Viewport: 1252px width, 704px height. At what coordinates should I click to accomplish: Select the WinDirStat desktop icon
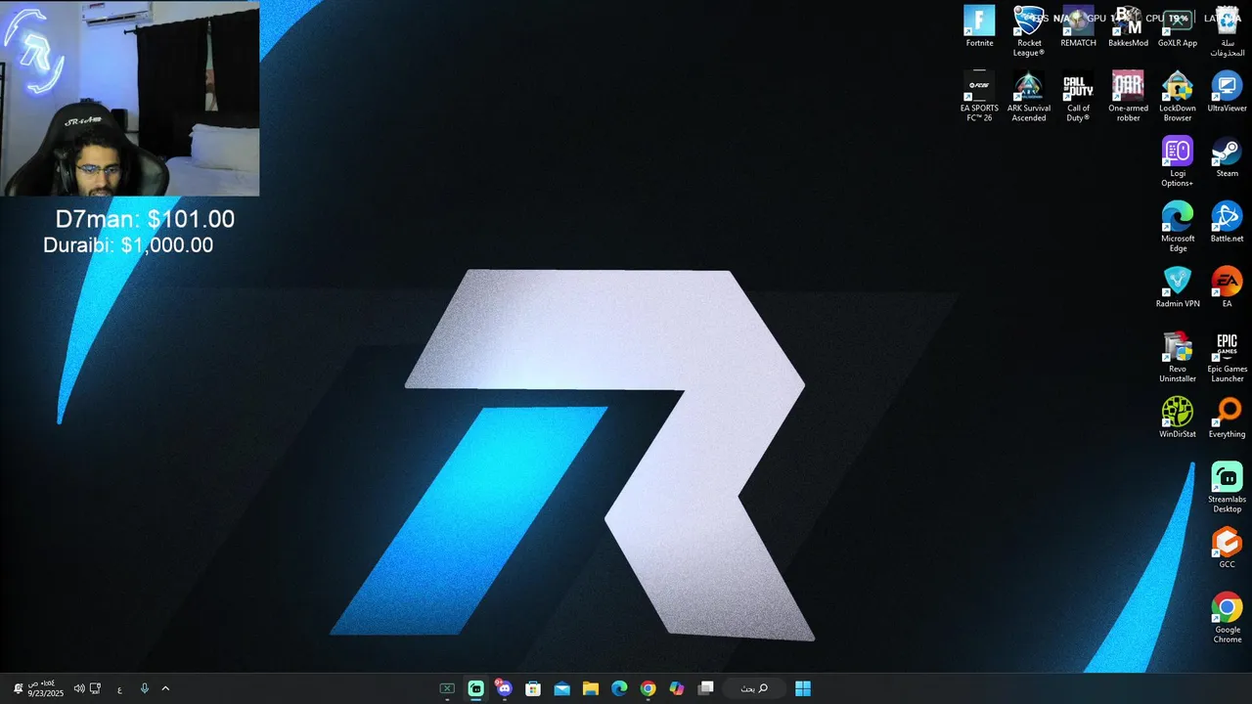pos(1178,418)
